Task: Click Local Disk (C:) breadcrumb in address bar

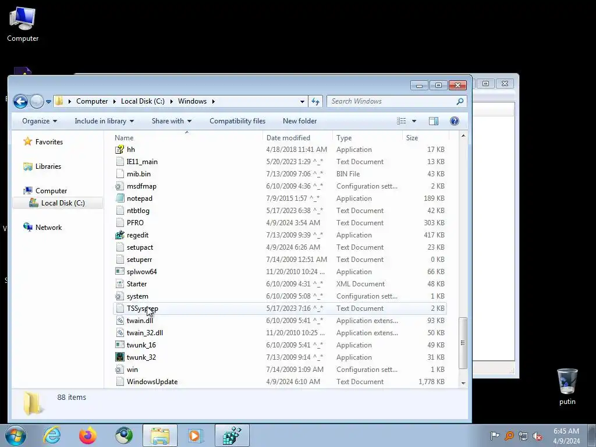Action: pyautogui.click(x=143, y=101)
